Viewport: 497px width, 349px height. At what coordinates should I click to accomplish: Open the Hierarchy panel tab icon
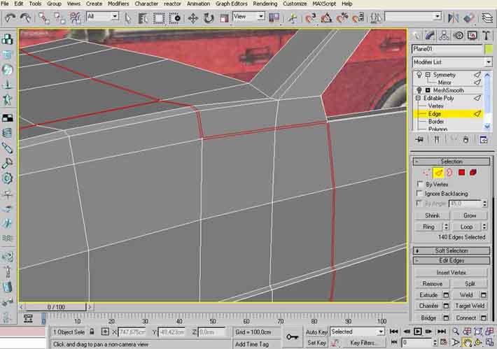click(445, 36)
